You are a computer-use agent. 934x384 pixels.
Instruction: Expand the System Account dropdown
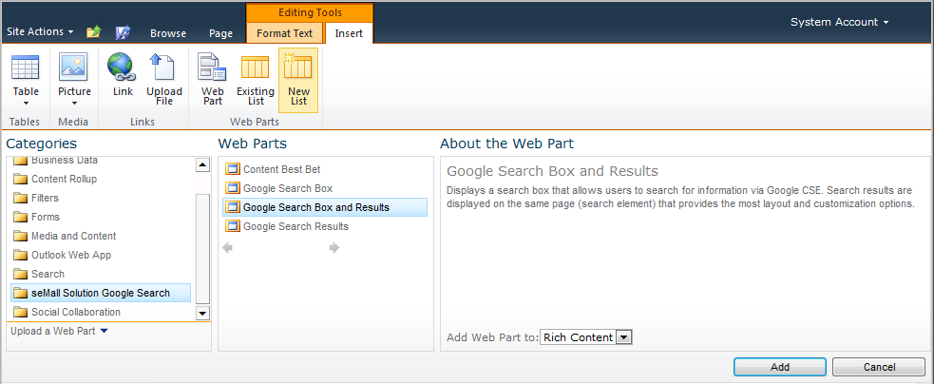tap(840, 22)
